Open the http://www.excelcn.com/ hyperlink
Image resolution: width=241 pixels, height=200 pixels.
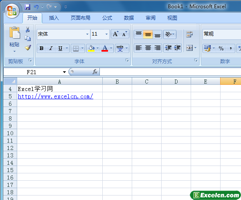[x=56, y=97]
